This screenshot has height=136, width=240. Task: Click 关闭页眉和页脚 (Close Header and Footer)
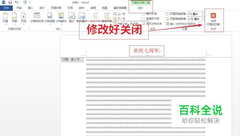[213, 19]
